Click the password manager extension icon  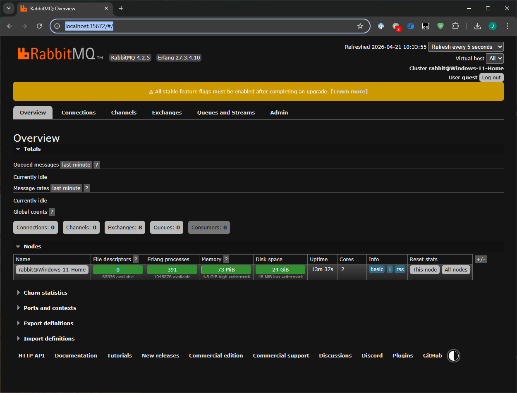coord(381,26)
